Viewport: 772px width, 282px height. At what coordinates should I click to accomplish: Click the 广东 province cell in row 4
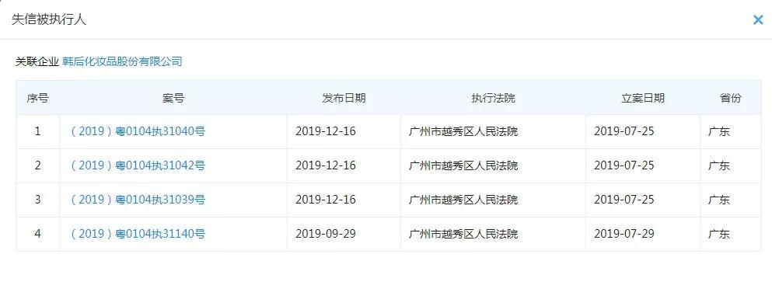(719, 234)
